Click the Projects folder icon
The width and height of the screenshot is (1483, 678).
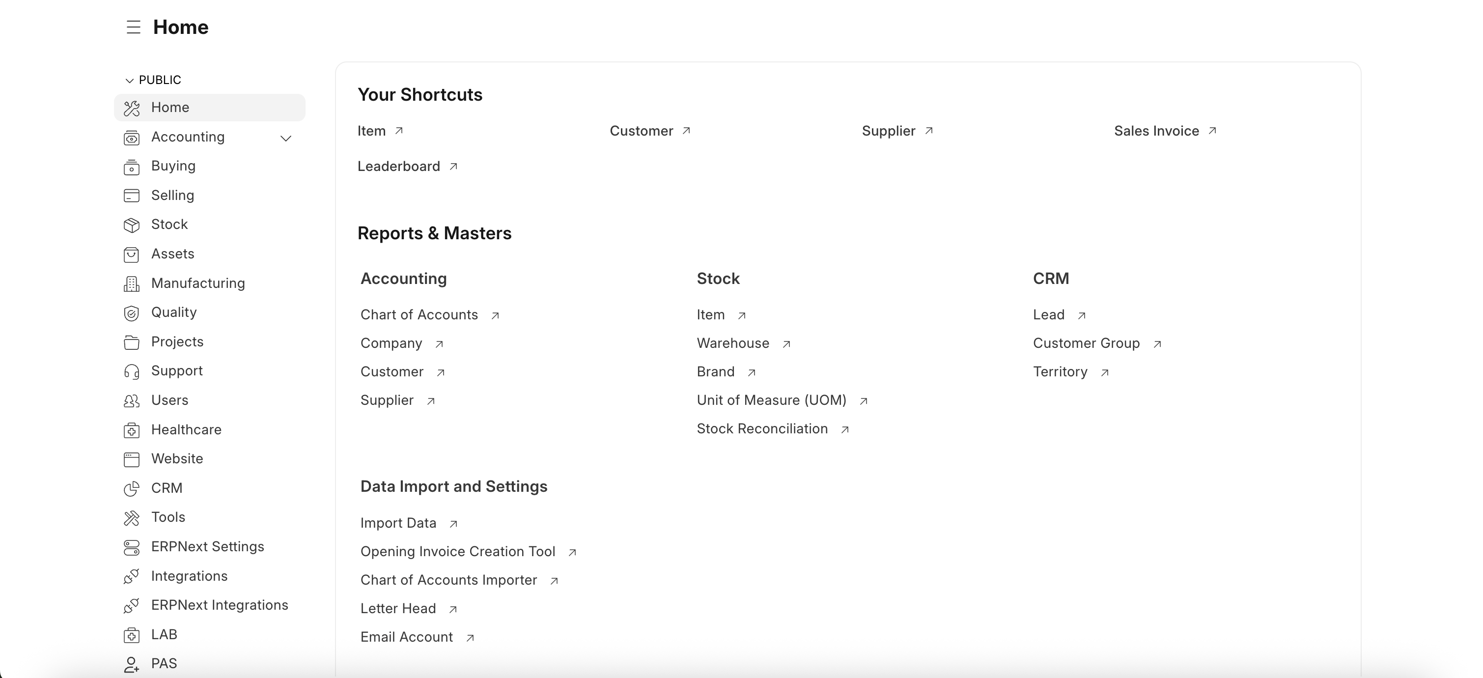coord(132,342)
